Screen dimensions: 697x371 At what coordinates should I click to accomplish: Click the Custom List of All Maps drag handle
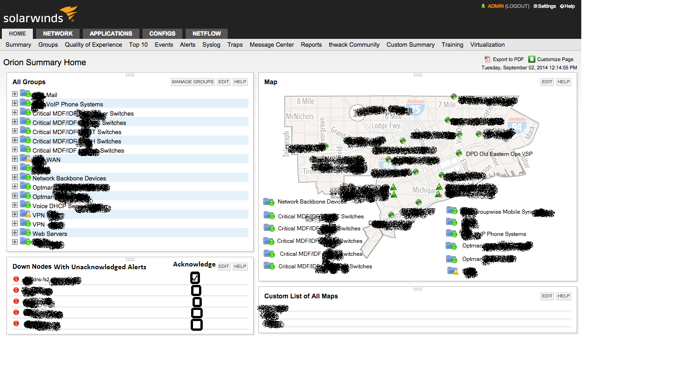pyautogui.click(x=417, y=289)
